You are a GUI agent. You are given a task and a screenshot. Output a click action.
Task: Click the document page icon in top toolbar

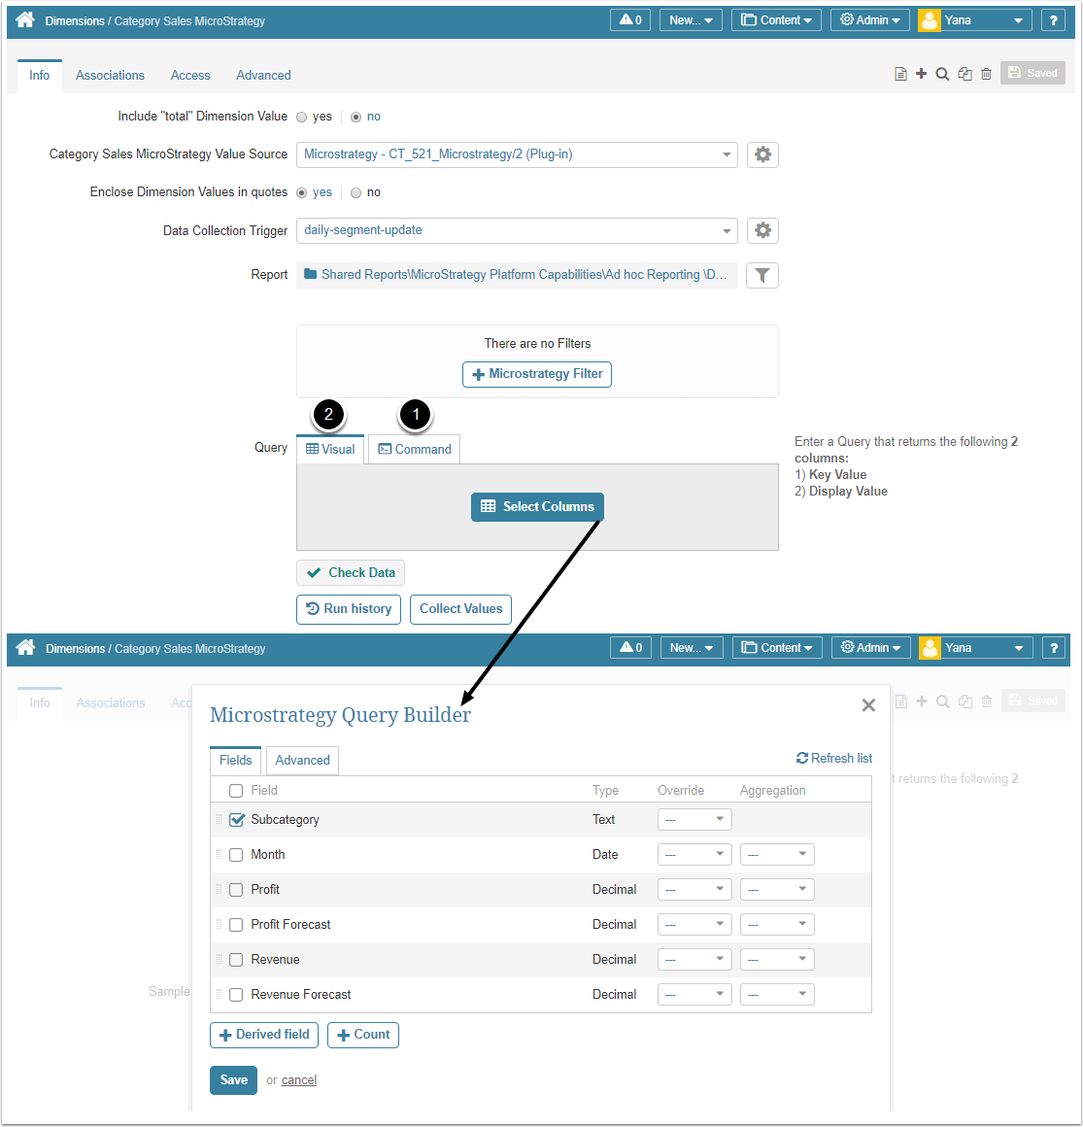coord(900,74)
